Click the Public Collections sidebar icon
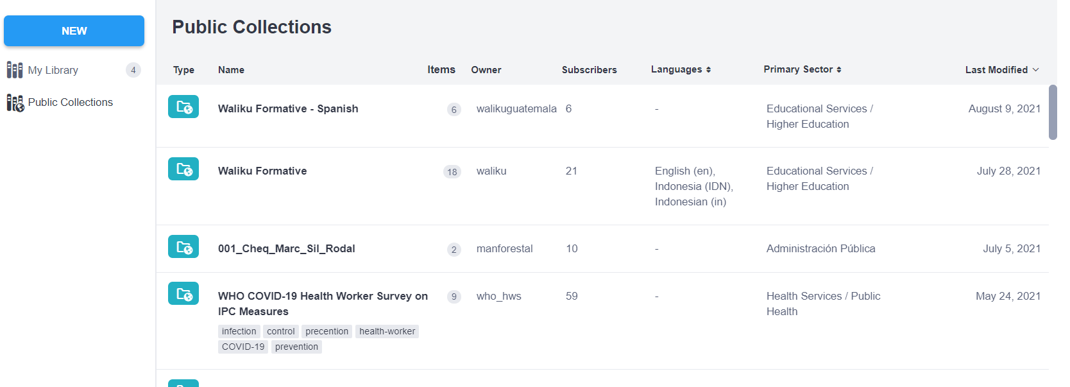1070x387 pixels. coord(15,103)
